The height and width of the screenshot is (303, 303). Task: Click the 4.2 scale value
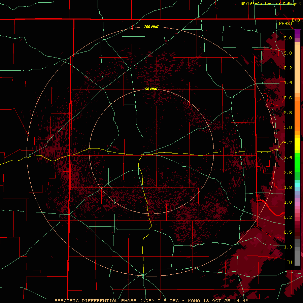tap(288, 143)
